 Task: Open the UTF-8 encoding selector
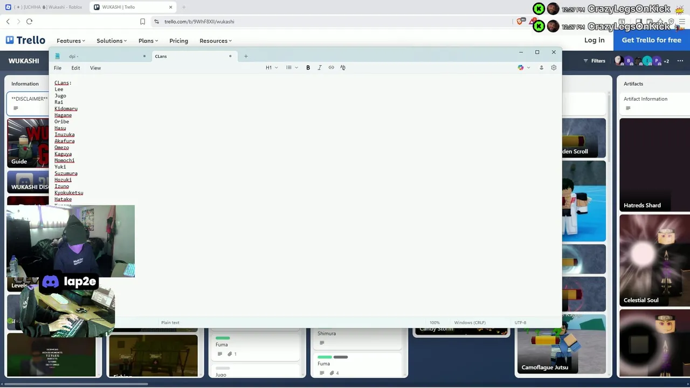click(520, 323)
